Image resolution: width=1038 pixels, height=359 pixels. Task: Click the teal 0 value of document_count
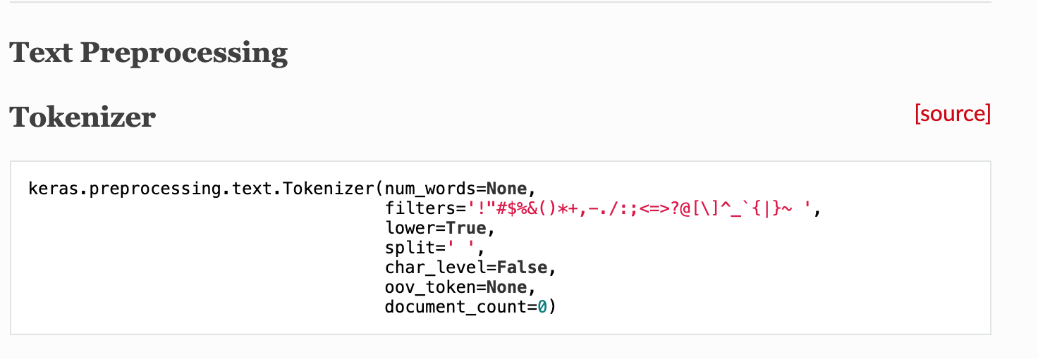[x=542, y=307]
